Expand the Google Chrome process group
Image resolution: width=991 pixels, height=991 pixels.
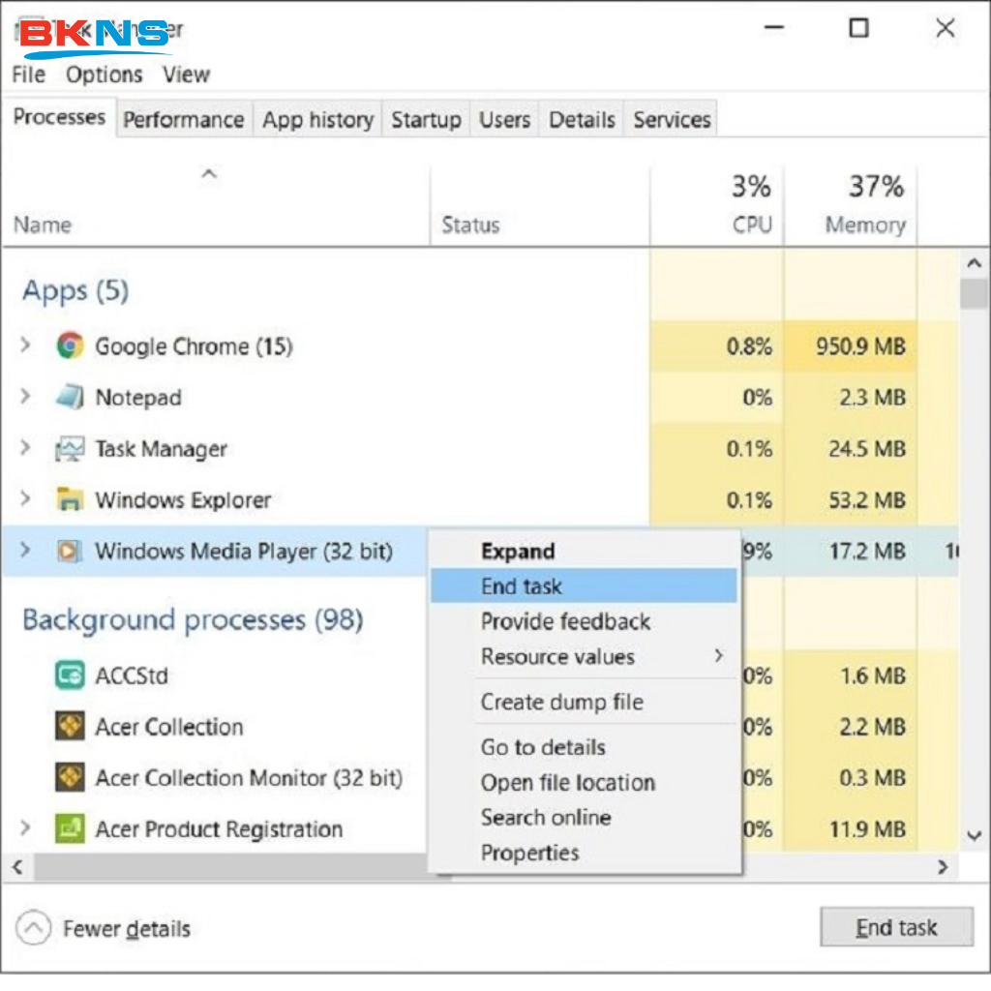(x=26, y=345)
